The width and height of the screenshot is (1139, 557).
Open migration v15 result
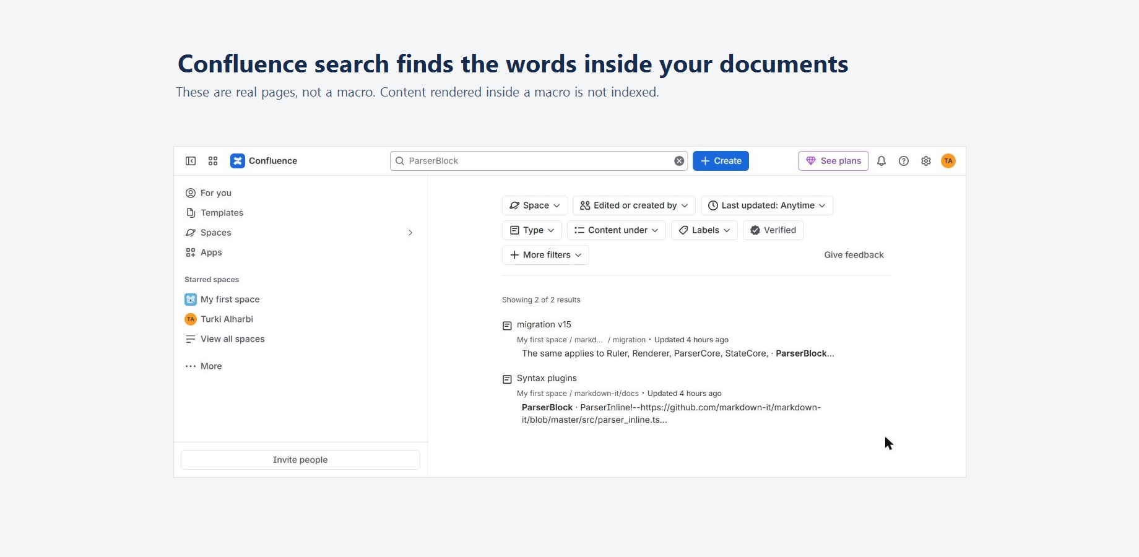[544, 324]
